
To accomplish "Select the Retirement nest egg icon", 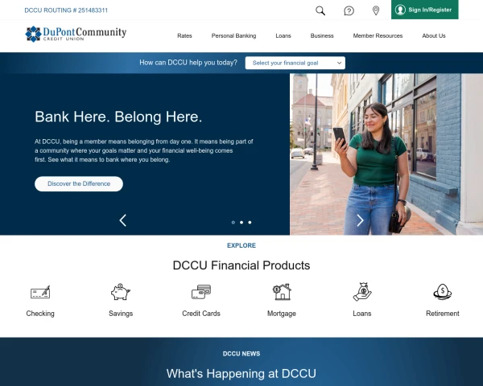I will pos(443,292).
